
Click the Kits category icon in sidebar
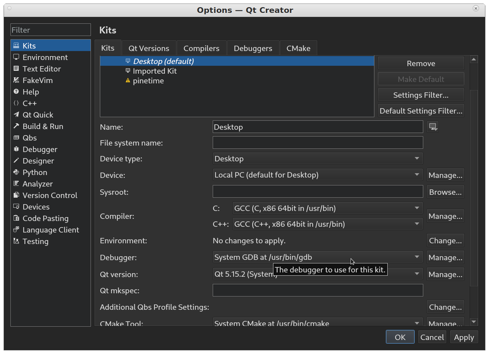tap(16, 45)
